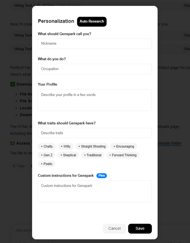190x243 pixels.
Task: Add the Skeptical trait chip
Action: [68, 155]
